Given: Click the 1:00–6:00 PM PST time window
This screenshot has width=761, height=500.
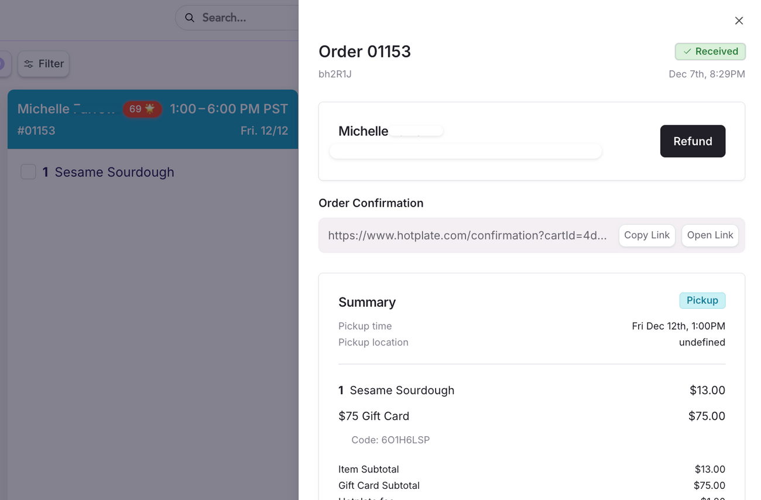Looking at the screenshot, I should coord(229,109).
